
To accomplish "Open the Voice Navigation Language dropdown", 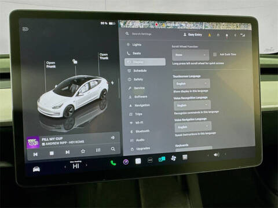I will coord(193,127).
